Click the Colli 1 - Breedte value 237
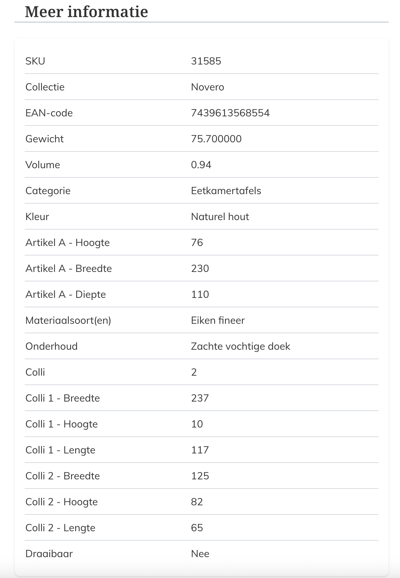Screen dimensions: 400x578 pyautogui.click(x=200, y=398)
